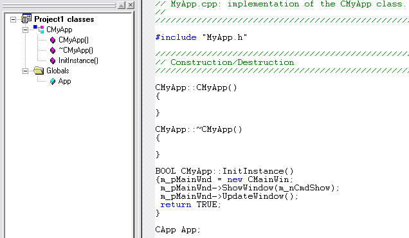
Task: Click the UpdateWindow() code line
Action: 229,196
